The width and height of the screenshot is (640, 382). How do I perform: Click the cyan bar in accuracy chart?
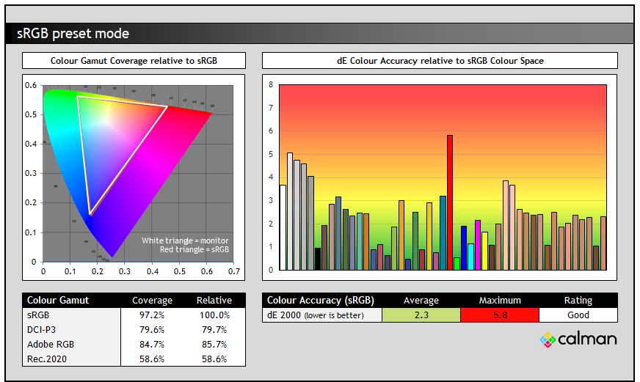coord(470,257)
